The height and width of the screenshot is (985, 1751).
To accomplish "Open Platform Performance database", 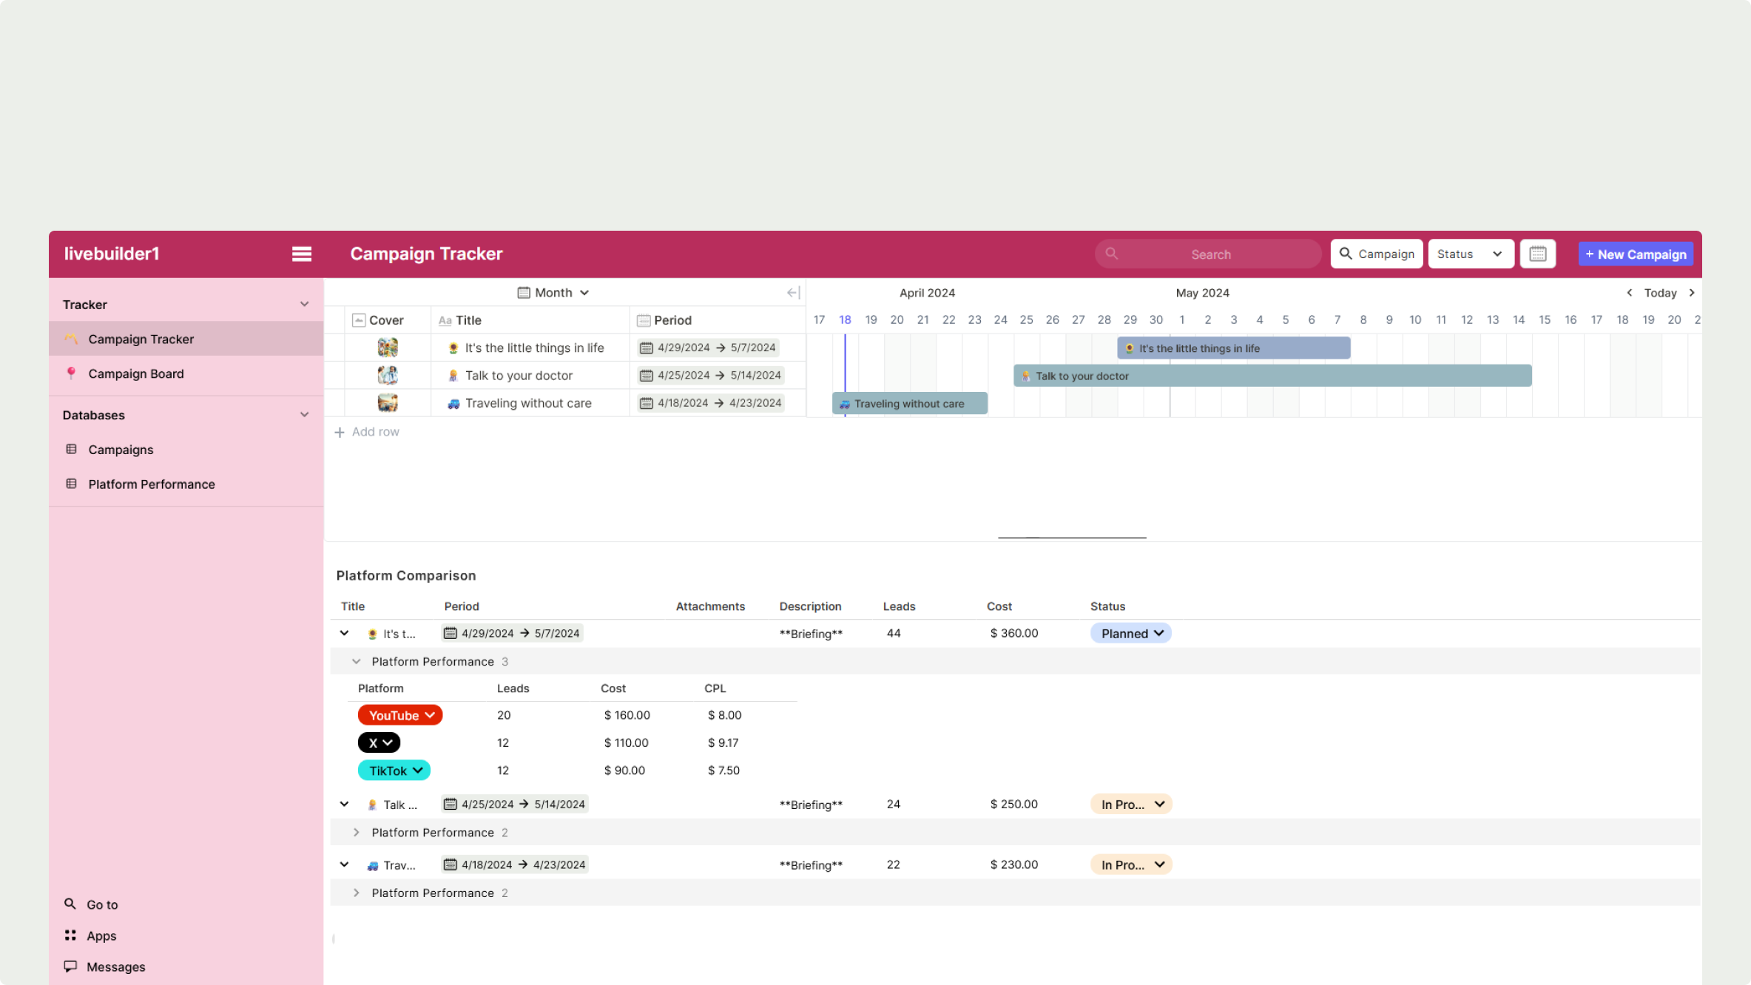I will (x=152, y=484).
